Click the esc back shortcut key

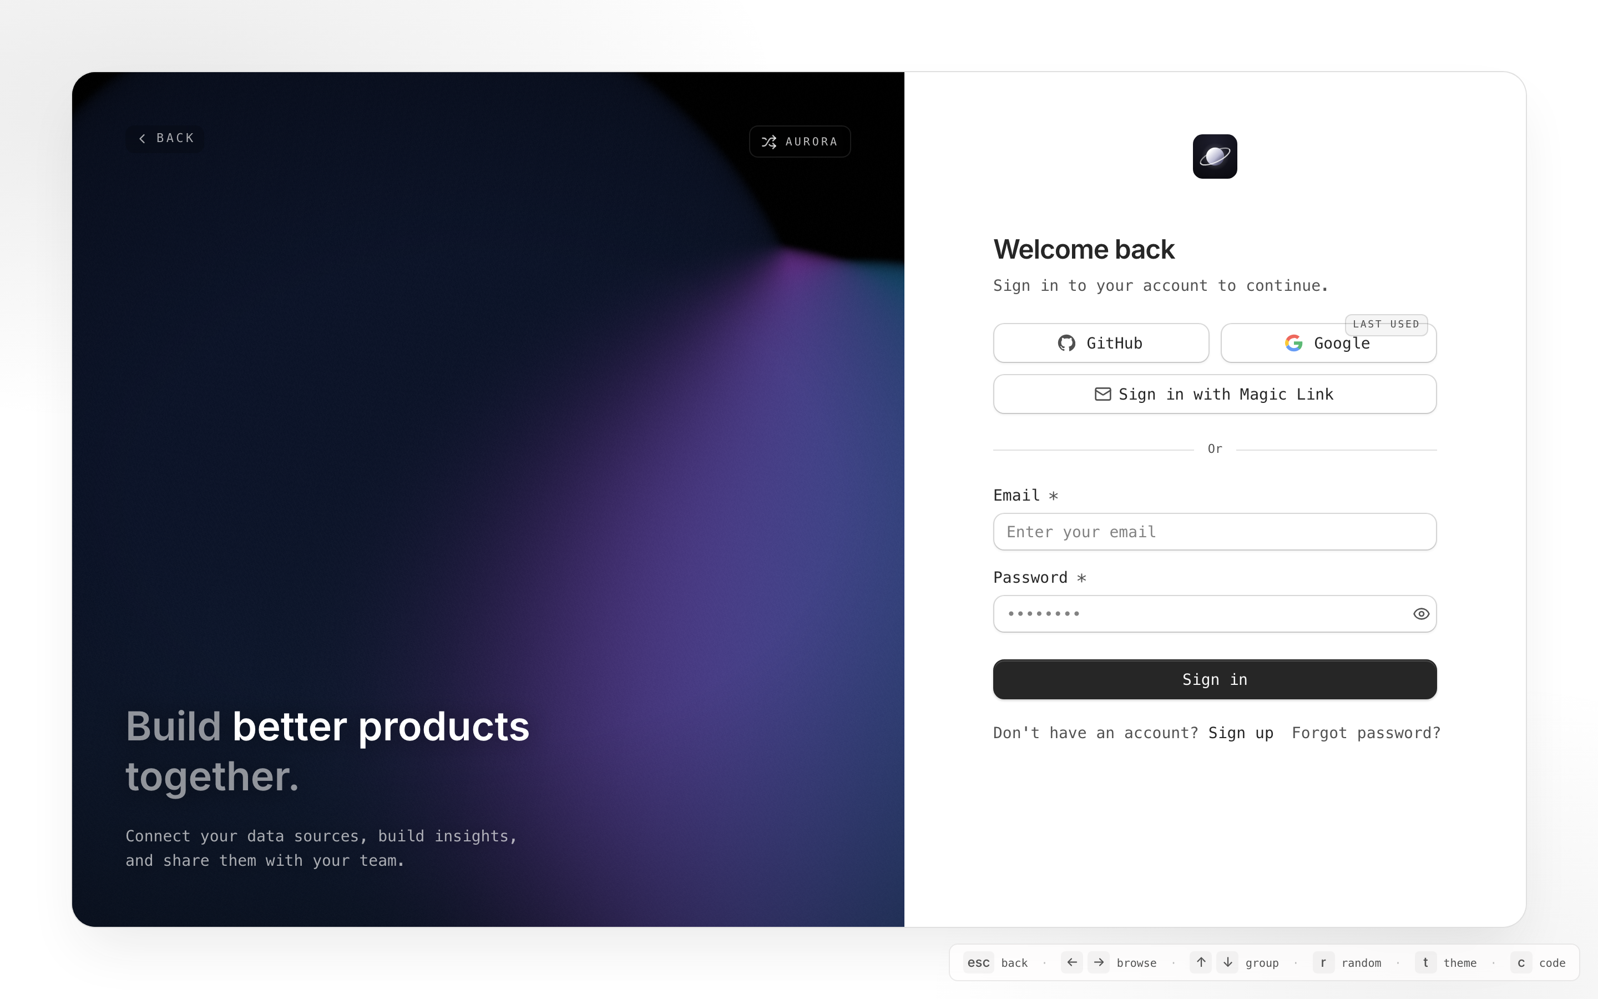978,963
